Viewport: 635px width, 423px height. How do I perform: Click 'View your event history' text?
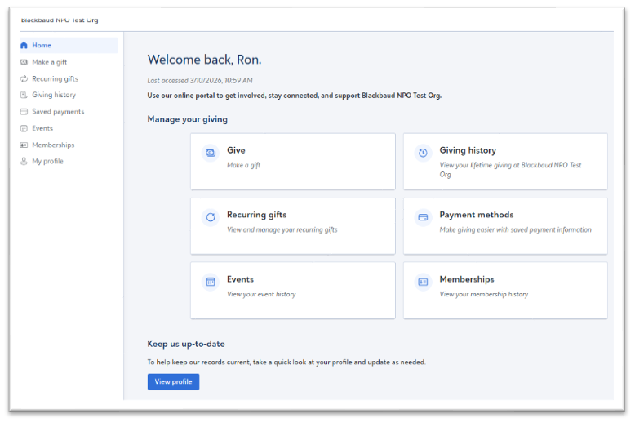(261, 294)
